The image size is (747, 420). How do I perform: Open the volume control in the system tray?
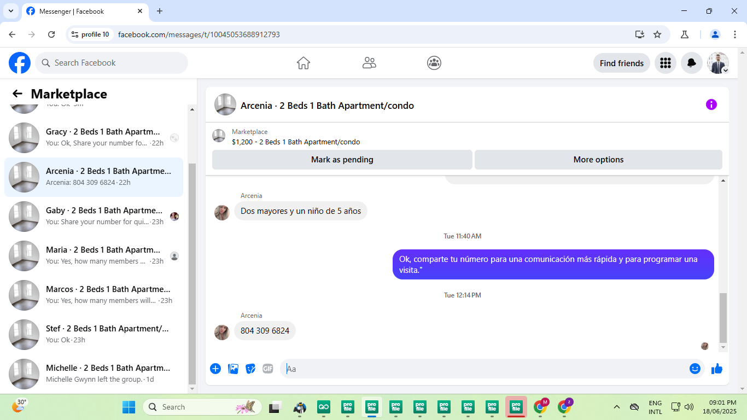tap(689, 407)
